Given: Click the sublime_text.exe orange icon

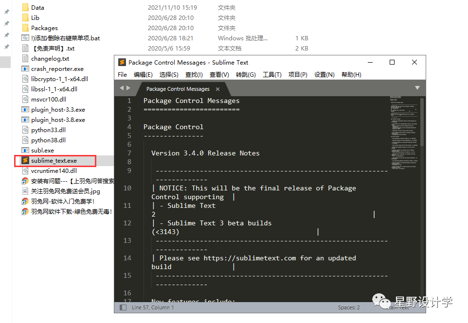Looking at the screenshot, I should (x=25, y=160).
